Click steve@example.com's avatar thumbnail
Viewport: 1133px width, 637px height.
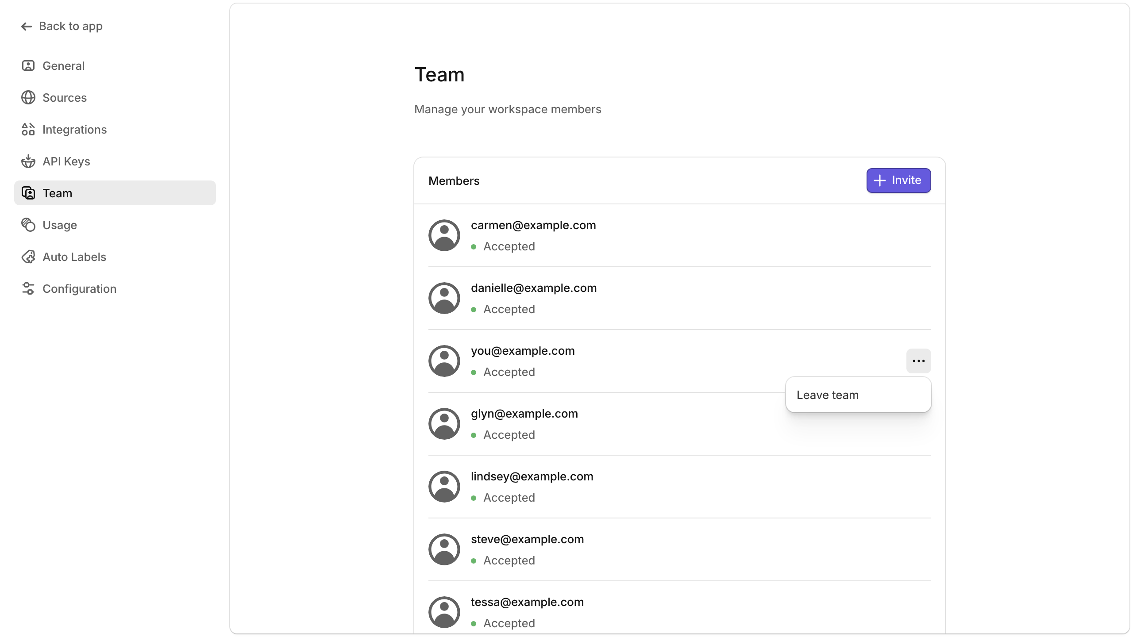443,549
